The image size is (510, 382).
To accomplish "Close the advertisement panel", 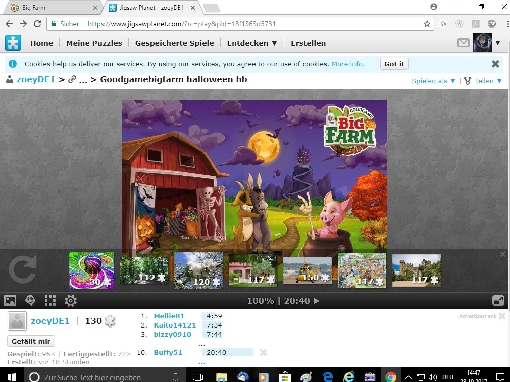I will (x=502, y=316).
